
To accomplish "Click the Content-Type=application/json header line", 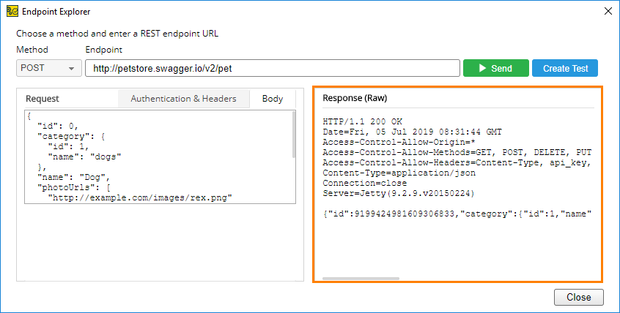I will 399,173.
